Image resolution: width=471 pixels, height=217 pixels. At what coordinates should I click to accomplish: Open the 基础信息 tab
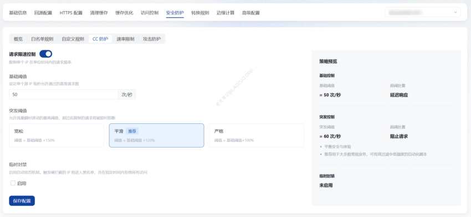18,13
